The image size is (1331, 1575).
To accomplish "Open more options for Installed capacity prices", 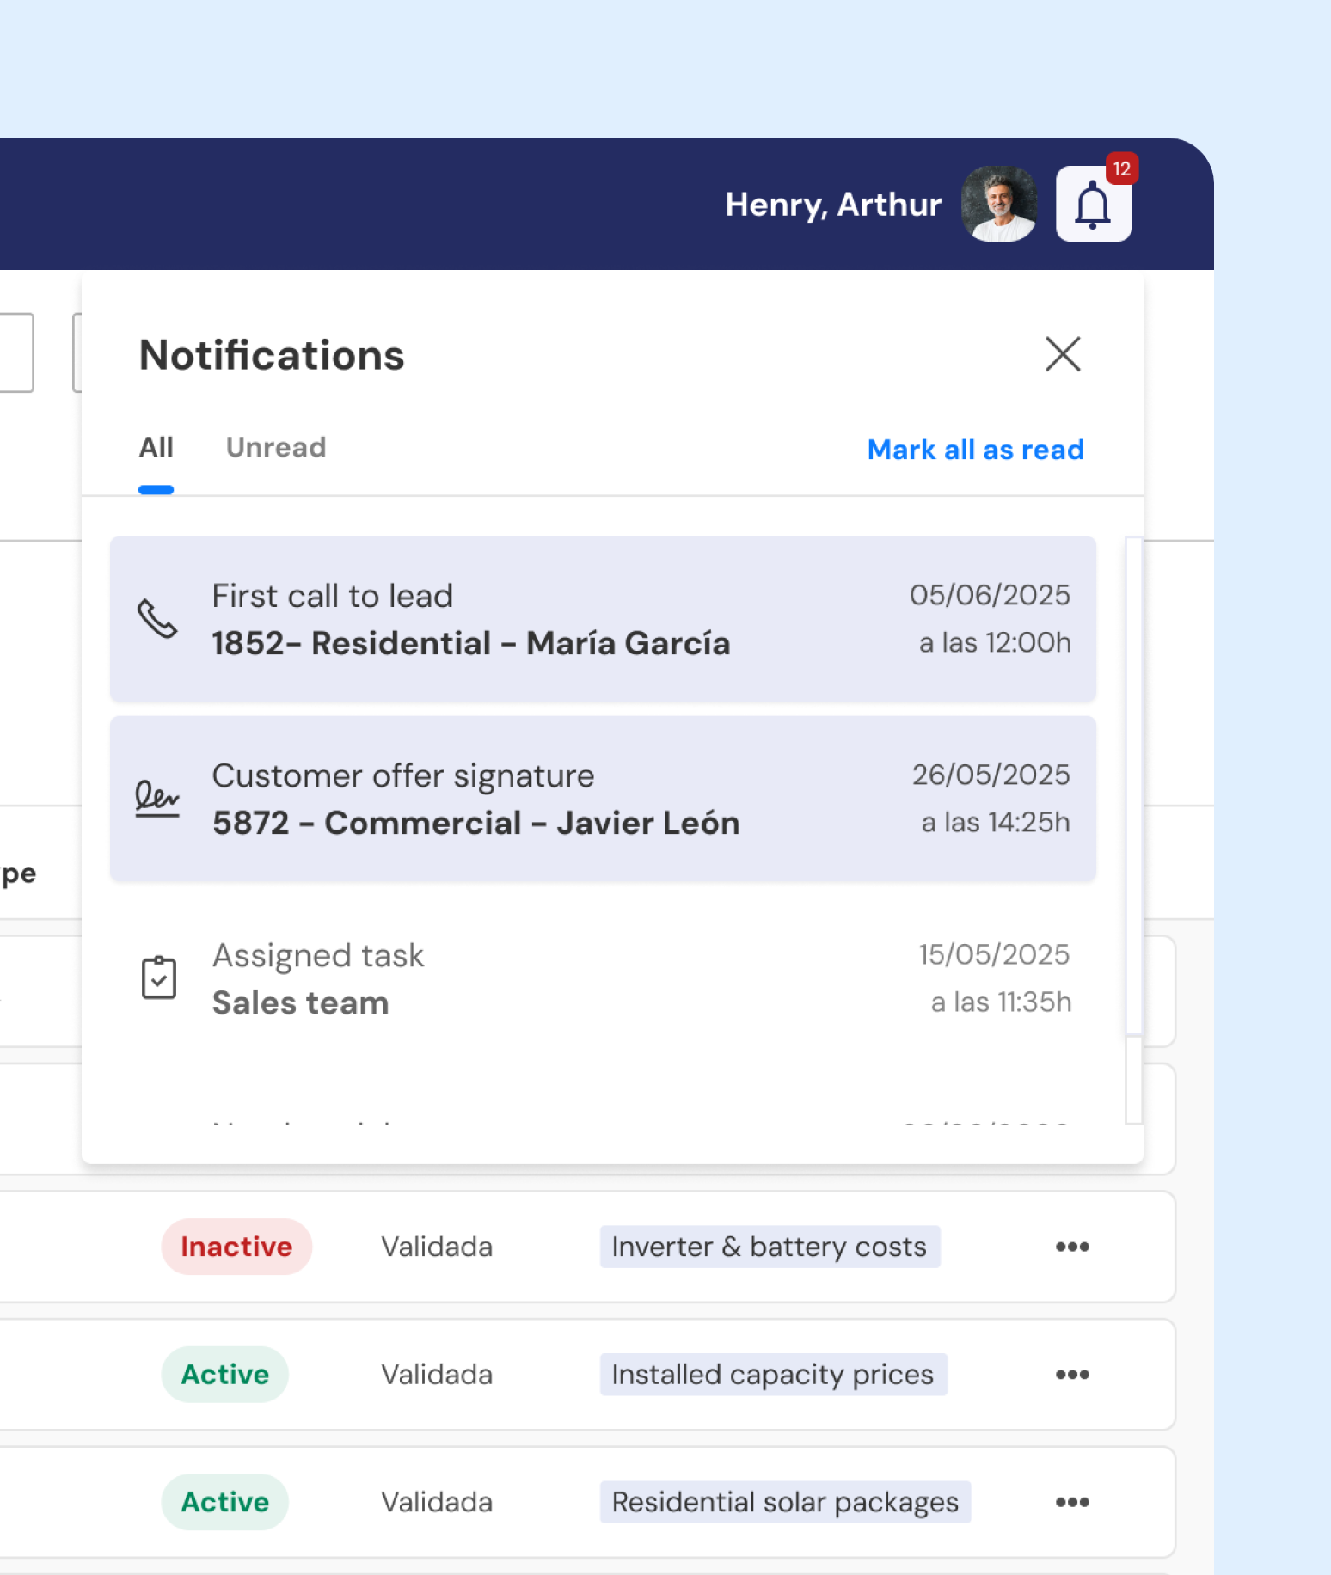I will point(1072,1375).
